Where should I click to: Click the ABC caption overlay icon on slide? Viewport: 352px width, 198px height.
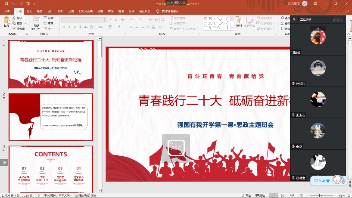pyautogui.click(x=176, y=148)
